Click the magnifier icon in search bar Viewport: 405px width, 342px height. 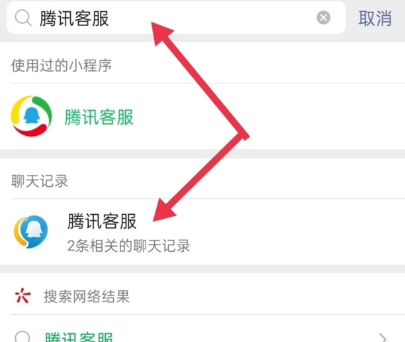point(23,18)
